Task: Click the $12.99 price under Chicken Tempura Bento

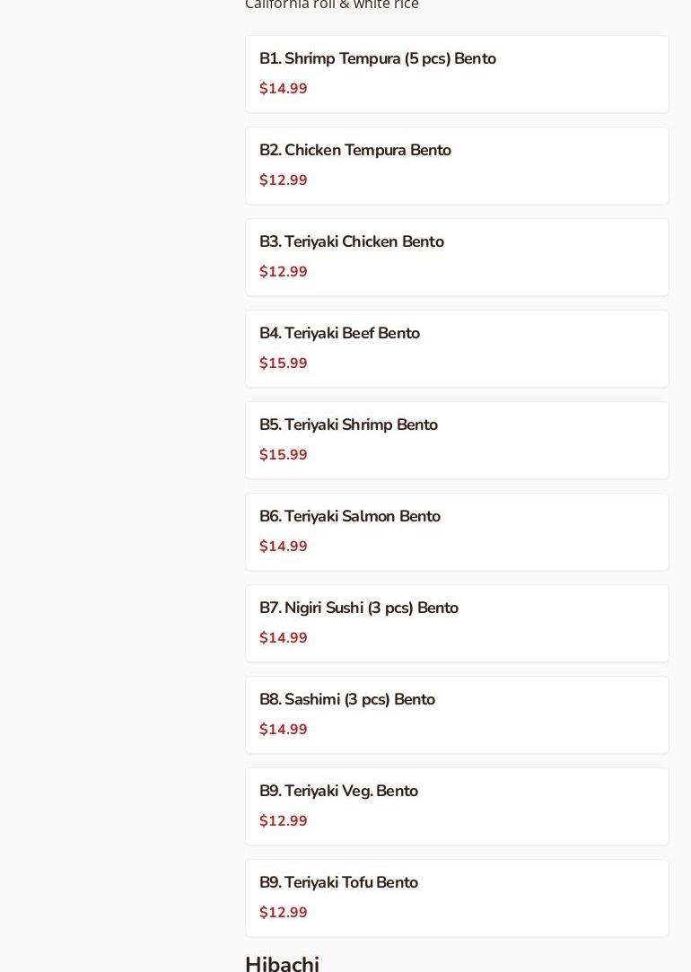Action: pyautogui.click(x=284, y=180)
